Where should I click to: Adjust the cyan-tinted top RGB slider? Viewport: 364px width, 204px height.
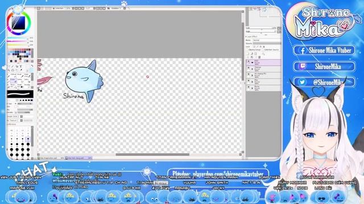[x=18, y=38]
